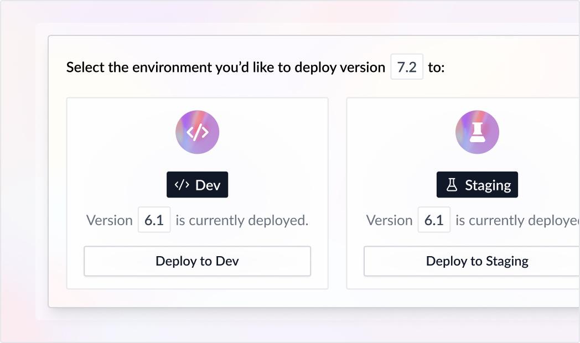Image resolution: width=580 pixels, height=343 pixels.
Task: Open the 6.1 version field on the Staging card
Action: click(434, 220)
